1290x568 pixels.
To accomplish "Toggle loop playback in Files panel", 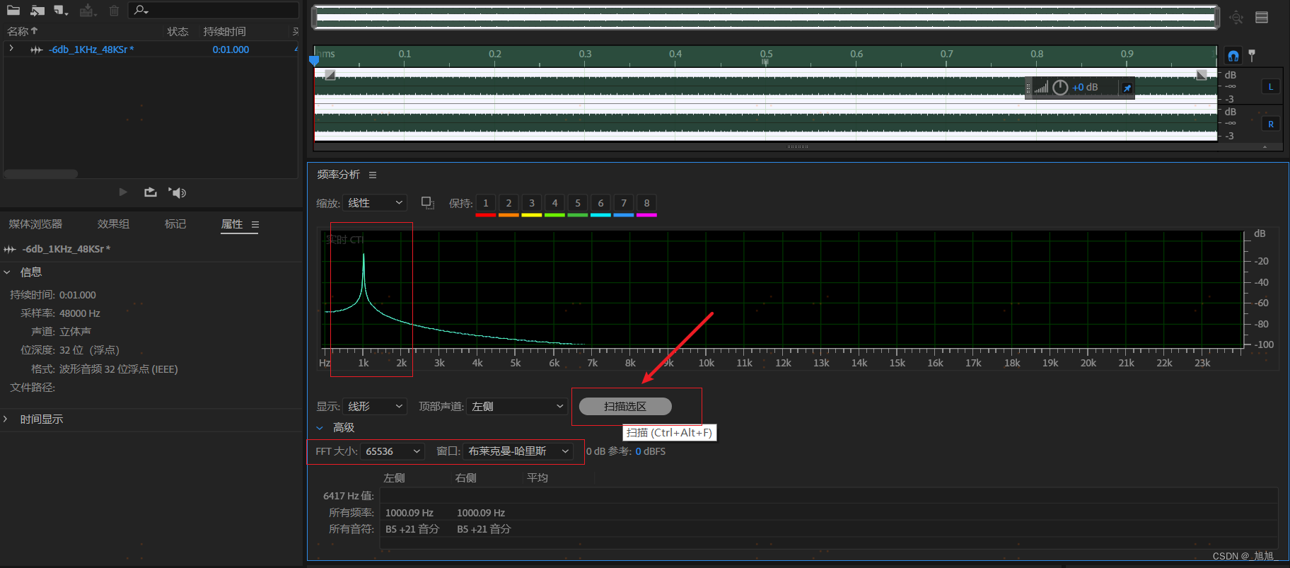I will pyautogui.click(x=150, y=192).
